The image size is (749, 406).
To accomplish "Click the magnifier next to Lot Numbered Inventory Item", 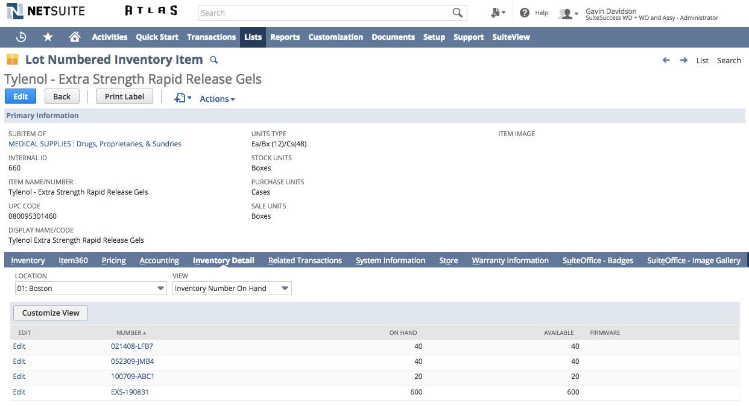I will pos(213,60).
